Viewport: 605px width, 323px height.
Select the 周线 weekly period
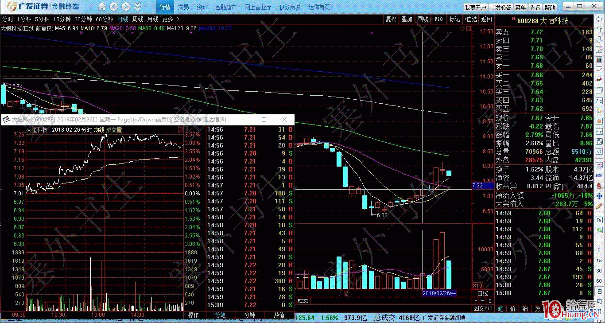coord(138,19)
